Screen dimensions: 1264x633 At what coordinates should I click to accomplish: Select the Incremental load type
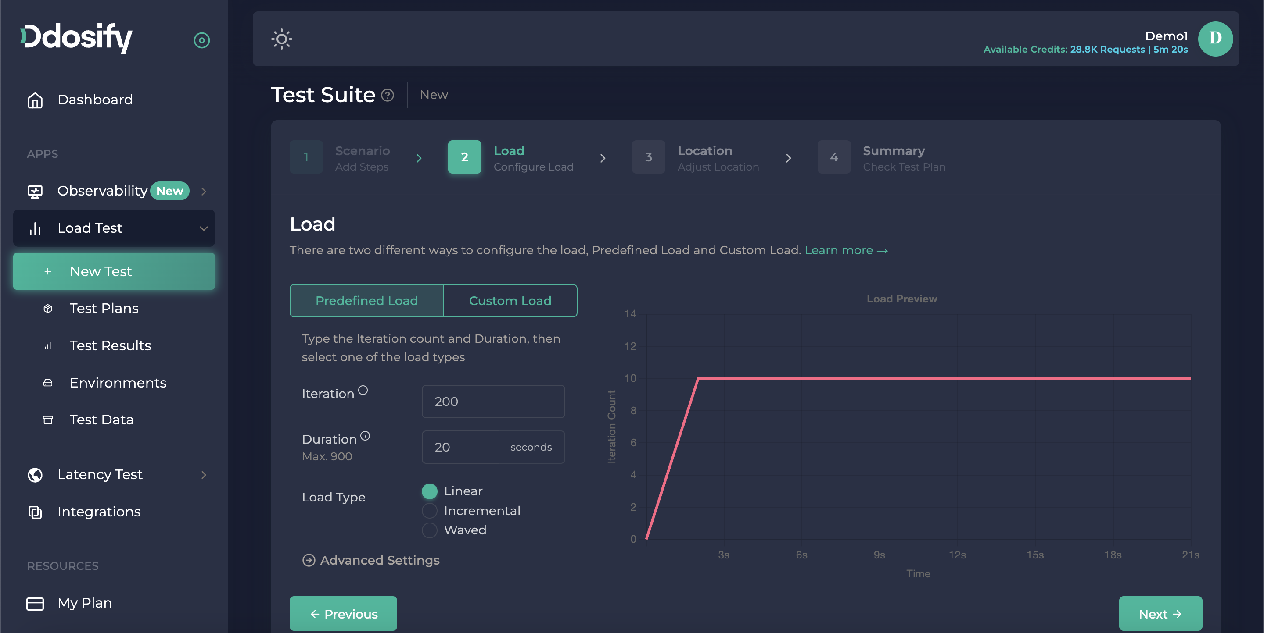pos(429,511)
